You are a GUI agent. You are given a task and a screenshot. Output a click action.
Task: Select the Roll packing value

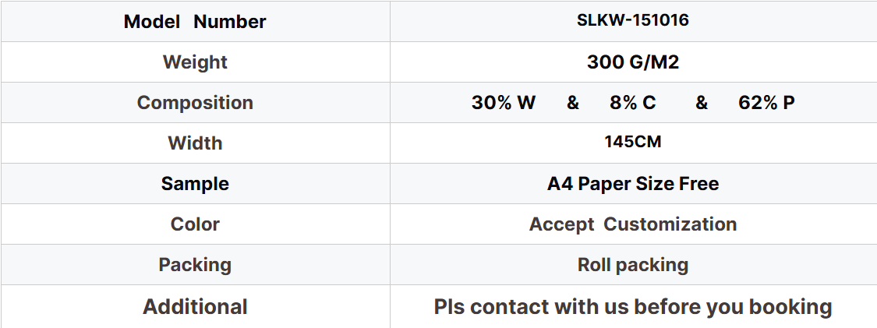[632, 264]
